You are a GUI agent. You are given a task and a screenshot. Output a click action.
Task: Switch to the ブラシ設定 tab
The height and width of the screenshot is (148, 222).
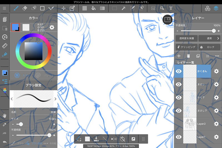coord(34,143)
